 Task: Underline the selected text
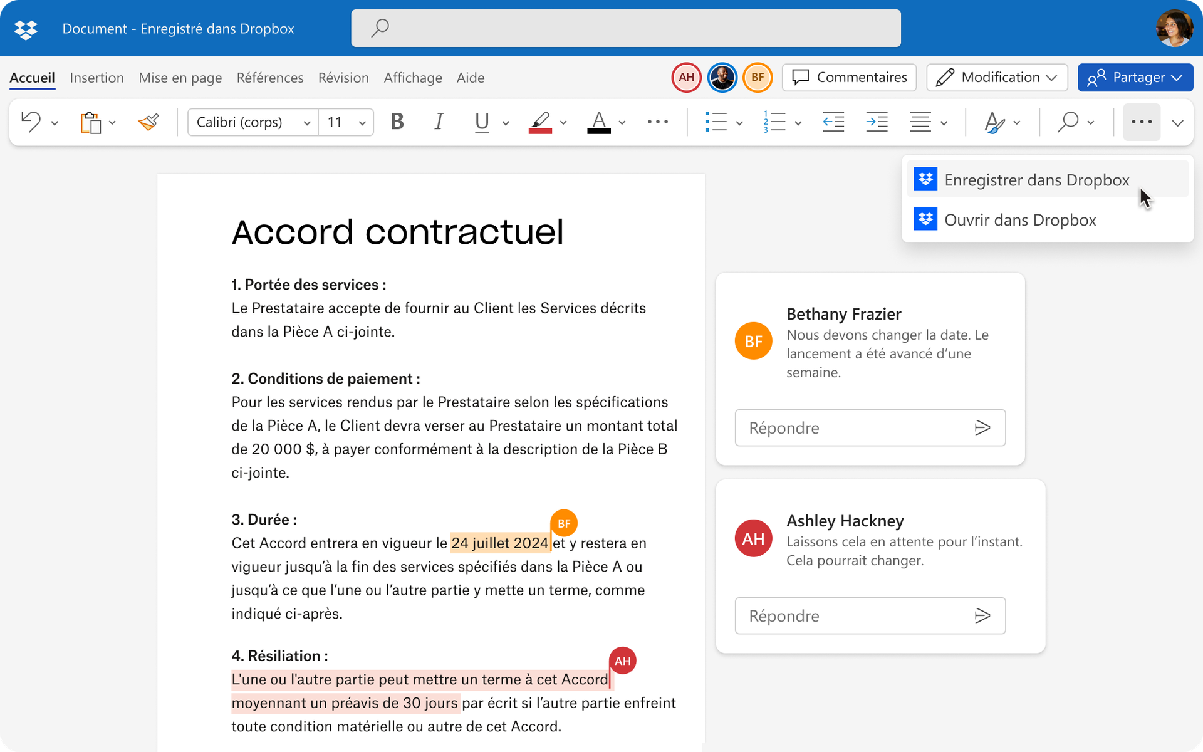(481, 122)
